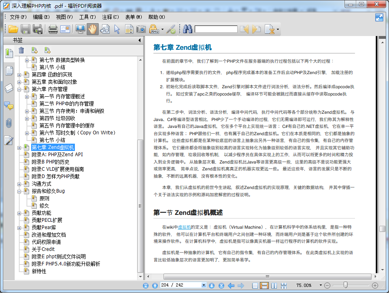Viewport: 389px width, 293px height.
Task: Click the document horizontal scrollbar
Action: pos(267,276)
